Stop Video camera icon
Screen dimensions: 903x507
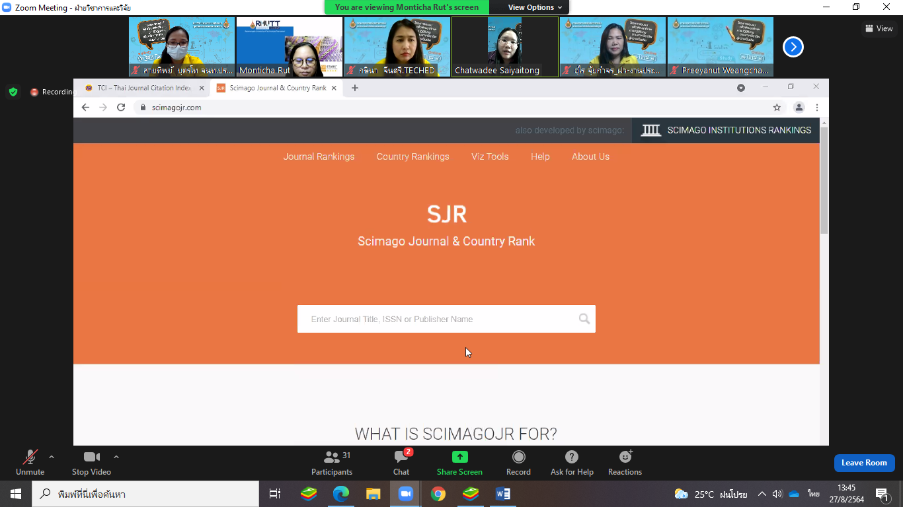[x=91, y=457]
